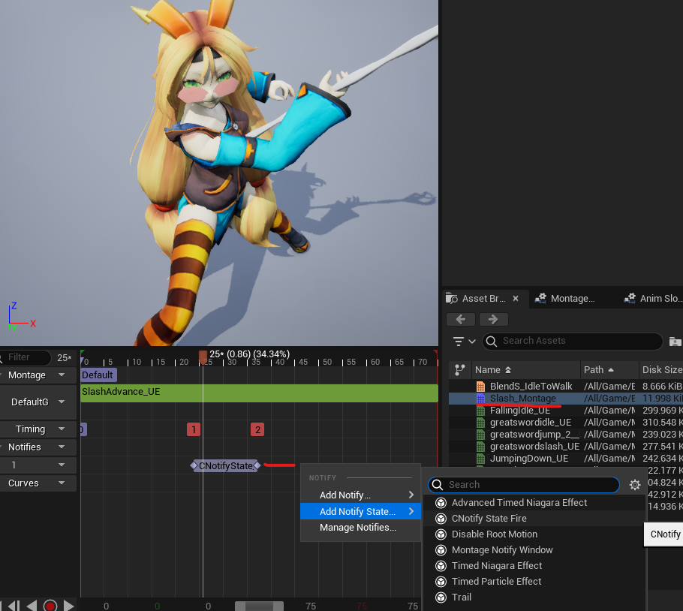Choose Timed Particle Effect
Screen dimensions: 683x611
(534, 582)
